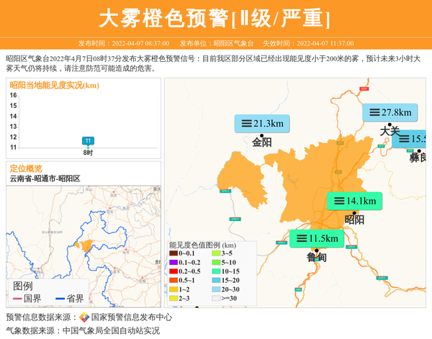
Task: Select the 1~2 amber legend swatch
Action: (x=174, y=289)
